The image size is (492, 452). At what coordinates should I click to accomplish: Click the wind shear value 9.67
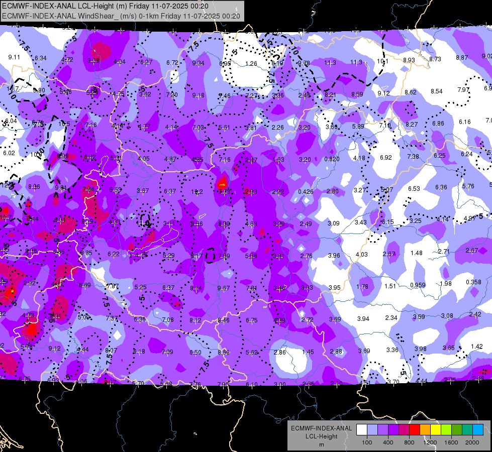click(x=224, y=288)
